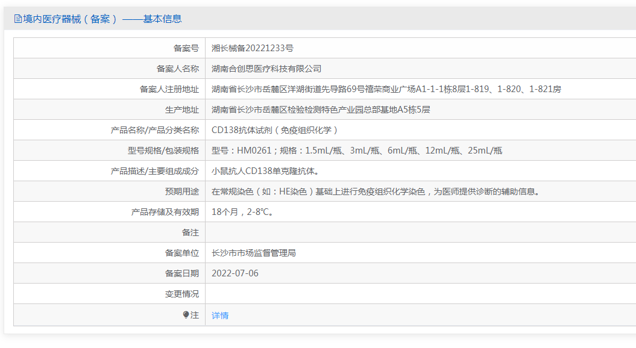Click the 备案人名称 row label

pos(178,69)
